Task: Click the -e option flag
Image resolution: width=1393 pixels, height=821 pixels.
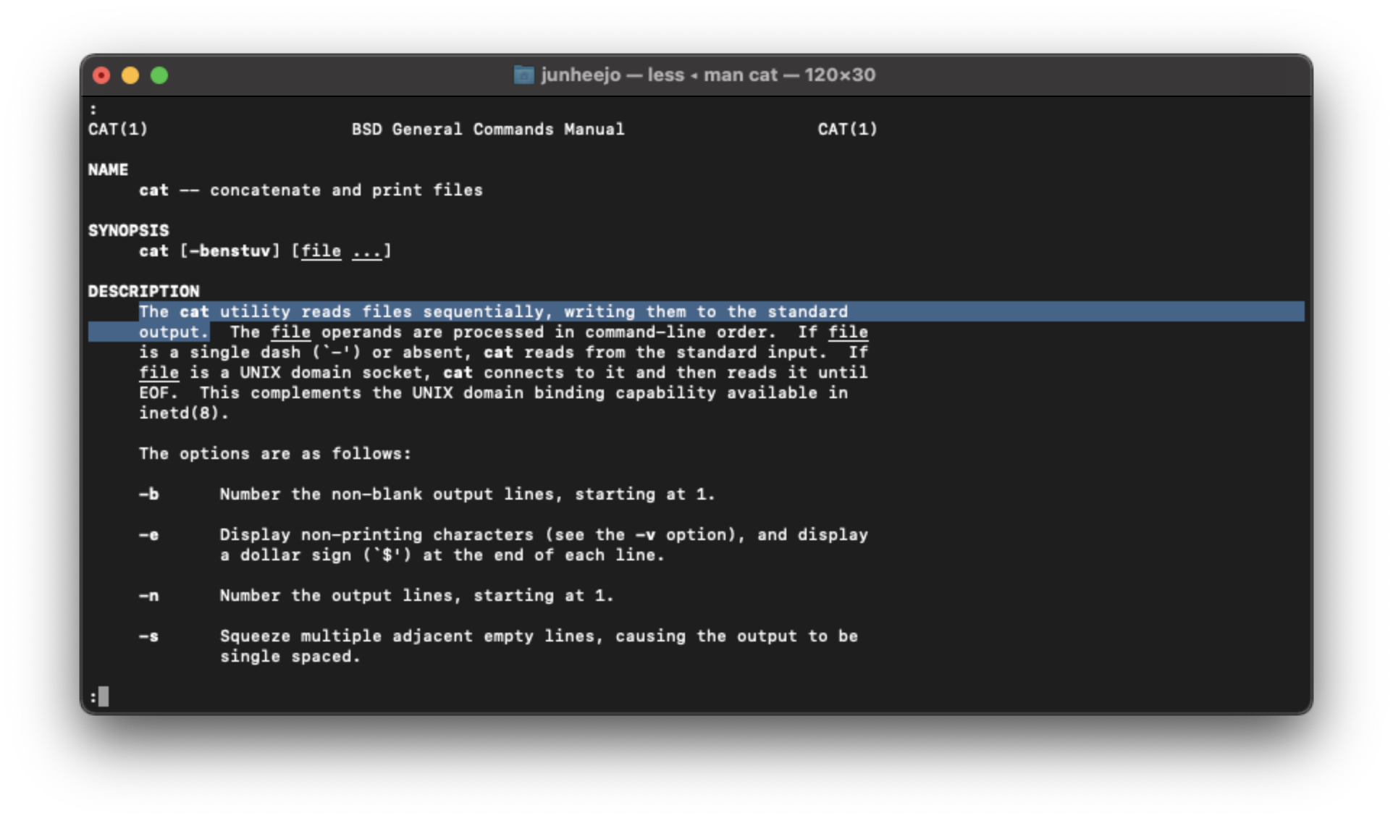Action: tap(148, 534)
